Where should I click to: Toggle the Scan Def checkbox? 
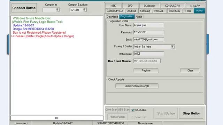coord(133,117)
